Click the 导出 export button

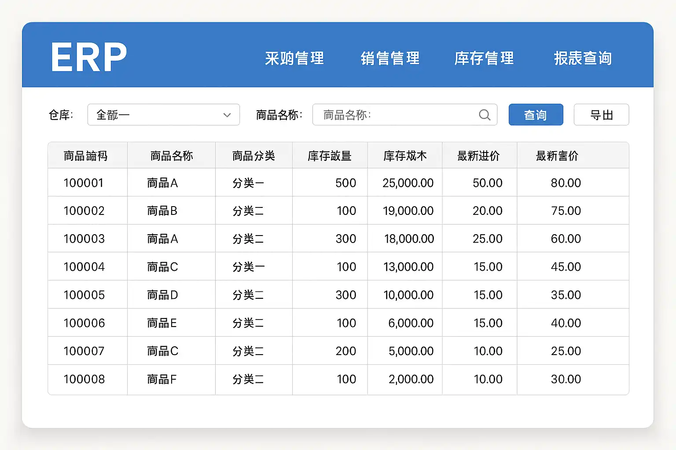pyautogui.click(x=601, y=115)
